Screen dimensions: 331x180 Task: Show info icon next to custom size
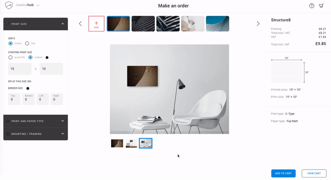tap(47, 58)
